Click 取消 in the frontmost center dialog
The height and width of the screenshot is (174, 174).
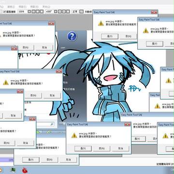point(120,148)
